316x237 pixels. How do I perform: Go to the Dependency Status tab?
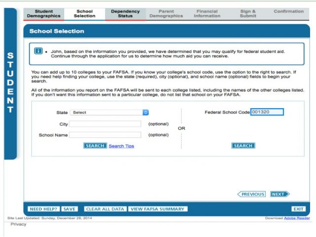[x=125, y=14]
